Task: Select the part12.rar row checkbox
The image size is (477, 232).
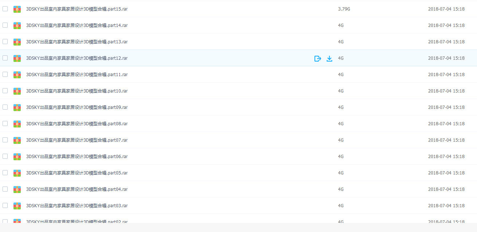Action: tap(5, 58)
